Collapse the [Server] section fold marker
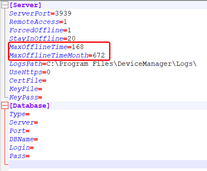 pos(5,5)
